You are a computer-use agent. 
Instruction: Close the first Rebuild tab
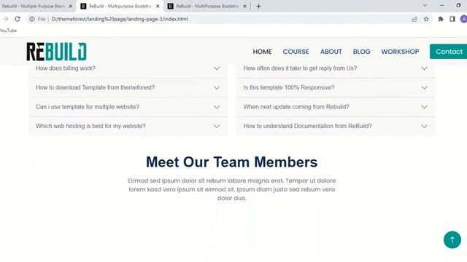tap(71, 7)
